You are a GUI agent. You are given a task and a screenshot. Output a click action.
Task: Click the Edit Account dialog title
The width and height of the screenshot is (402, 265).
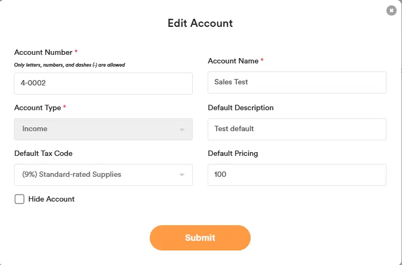tap(200, 23)
